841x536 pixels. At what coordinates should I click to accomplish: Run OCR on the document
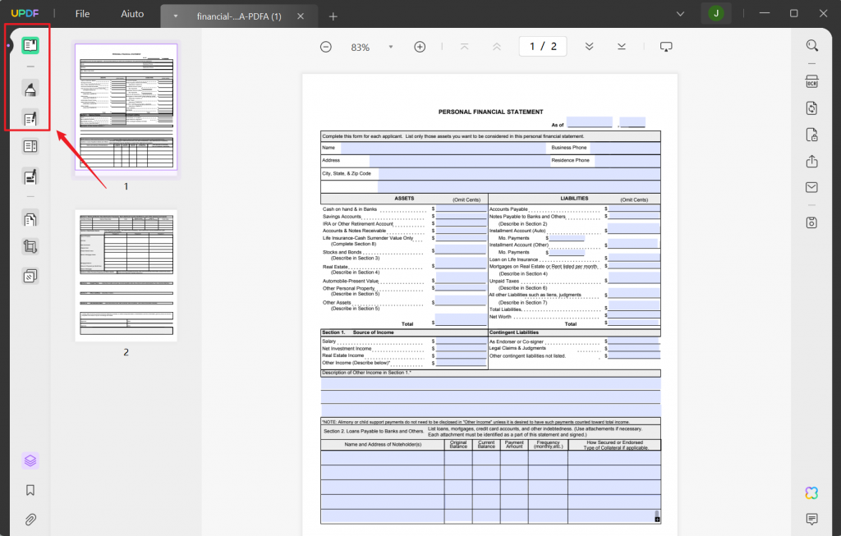(x=811, y=81)
